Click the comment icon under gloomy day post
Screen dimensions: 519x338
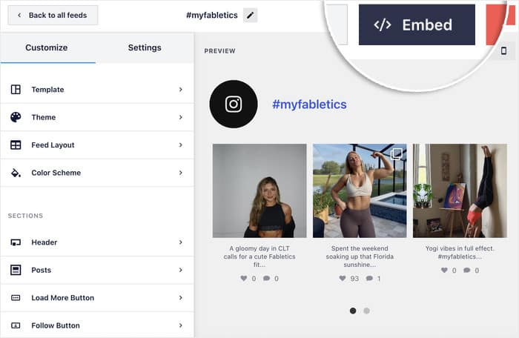pyautogui.click(x=266, y=279)
